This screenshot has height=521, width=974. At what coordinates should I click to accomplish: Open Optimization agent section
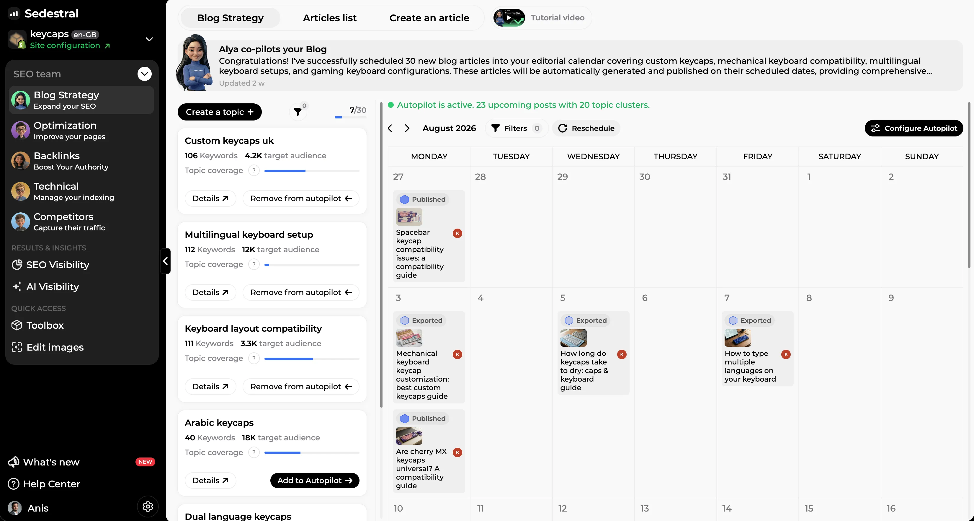click(x=81, y=131)
